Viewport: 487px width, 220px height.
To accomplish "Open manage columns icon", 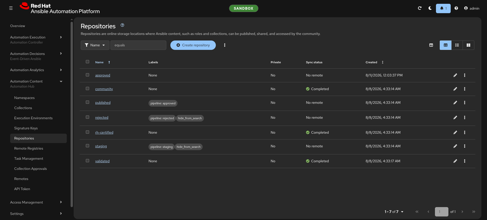I will click(431, 45).
